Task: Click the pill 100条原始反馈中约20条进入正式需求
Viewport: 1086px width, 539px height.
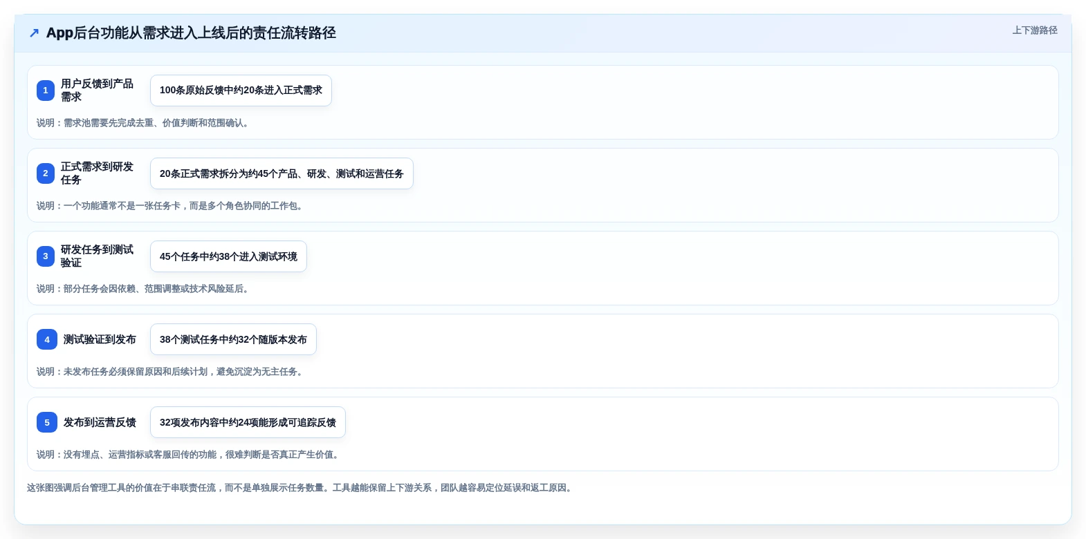Action: coord(241,91)
